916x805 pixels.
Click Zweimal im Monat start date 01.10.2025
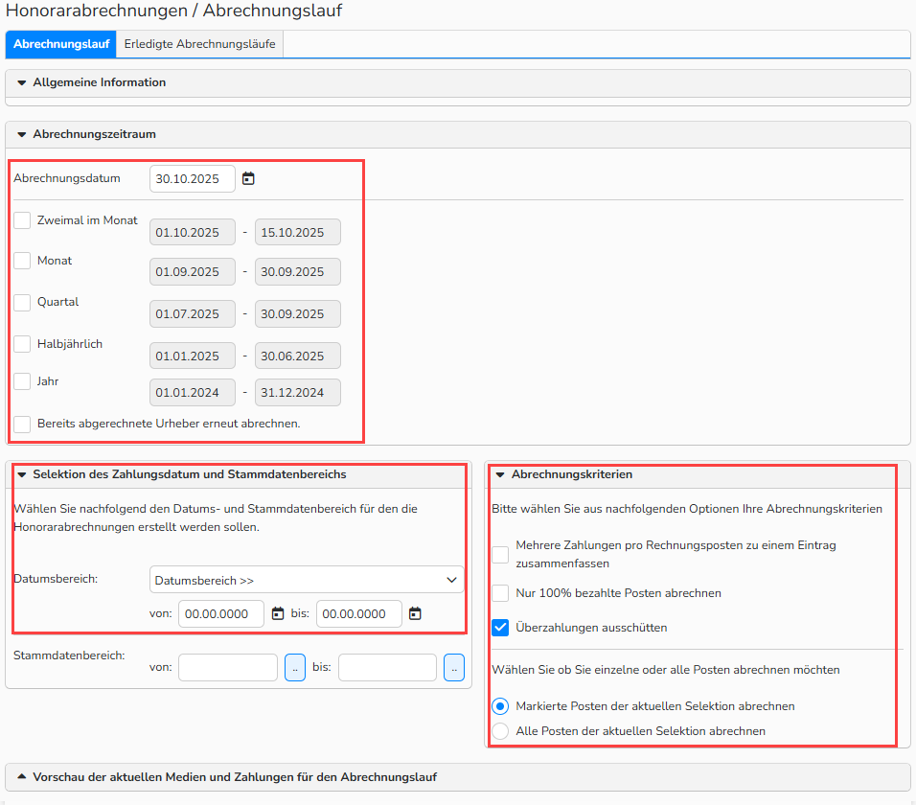click(193, 233)
